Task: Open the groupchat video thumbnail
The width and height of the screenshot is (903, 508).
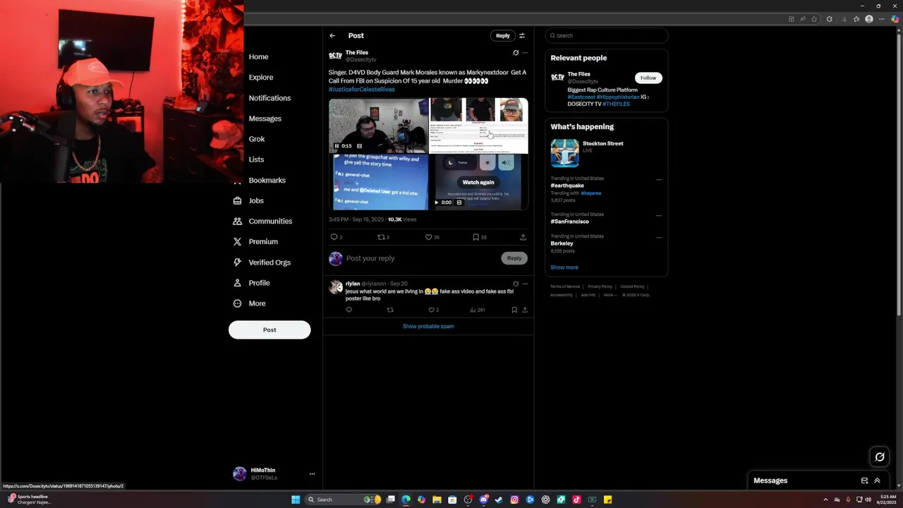Action: [378, 182]
